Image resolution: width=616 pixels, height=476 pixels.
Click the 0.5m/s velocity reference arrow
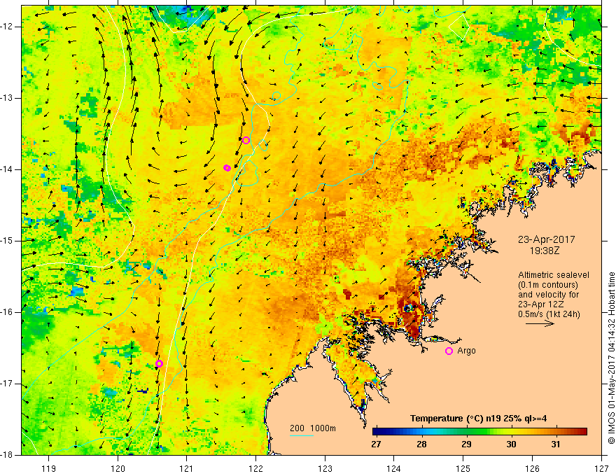(x=540, y=323)
